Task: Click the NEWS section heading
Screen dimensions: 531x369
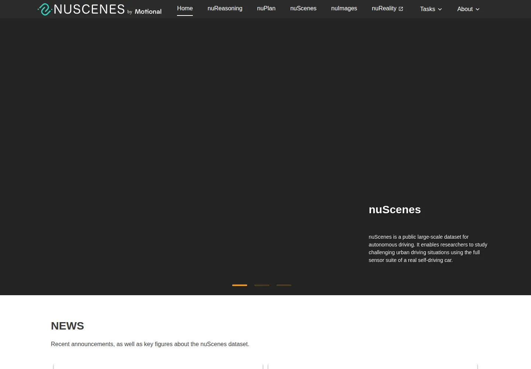Action: click(x=67, y=326)
